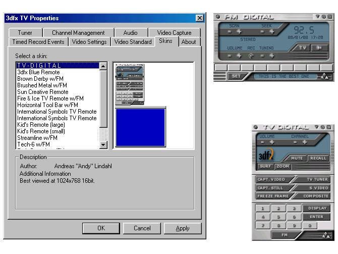The height and width of the screenshot is (254, 338).
Task: Click the 3dfx logo on TV Digital
Action: point(266,155)
